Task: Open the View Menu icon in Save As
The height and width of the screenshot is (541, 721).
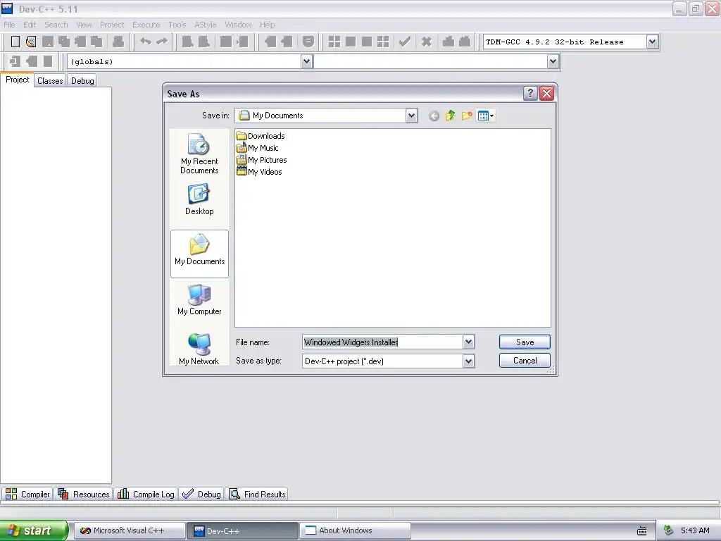Action: 486,116
